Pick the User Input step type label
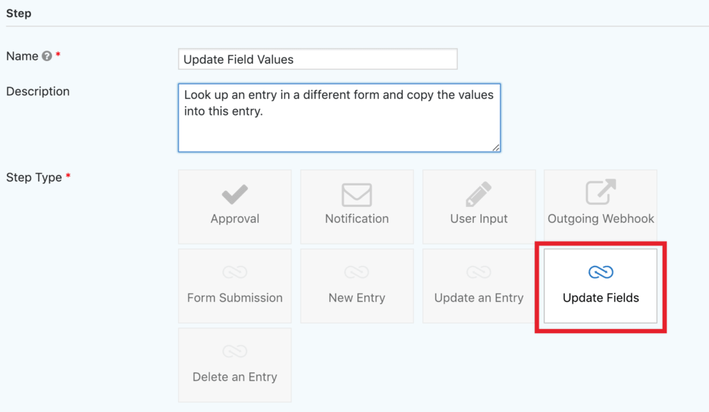Image resolution: width=709 pixels, height=412 pixels. [478, 219]
